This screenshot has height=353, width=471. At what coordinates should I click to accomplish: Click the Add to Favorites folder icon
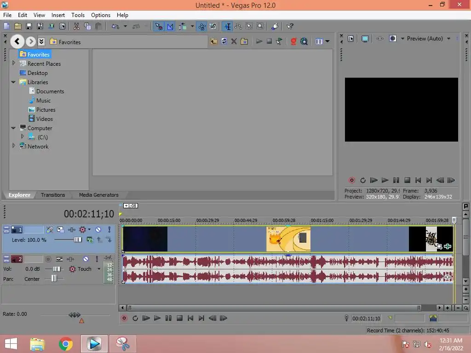pos(245,41)
